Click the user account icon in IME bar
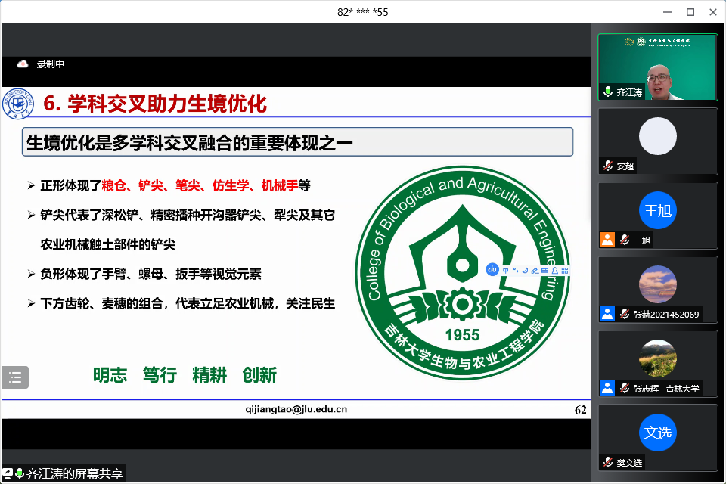This screenshot has width=726, height=484. point(555,270)
